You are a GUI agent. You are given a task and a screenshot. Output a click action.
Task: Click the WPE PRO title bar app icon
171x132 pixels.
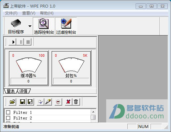click(6, 6)
